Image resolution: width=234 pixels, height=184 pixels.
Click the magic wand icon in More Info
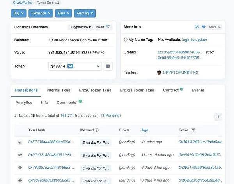(x=197, y=27)
